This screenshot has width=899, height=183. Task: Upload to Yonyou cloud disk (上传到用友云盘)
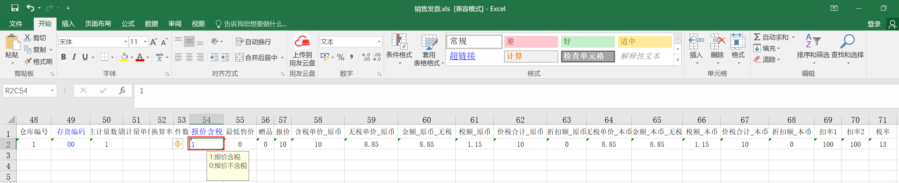tap(302, 50)
